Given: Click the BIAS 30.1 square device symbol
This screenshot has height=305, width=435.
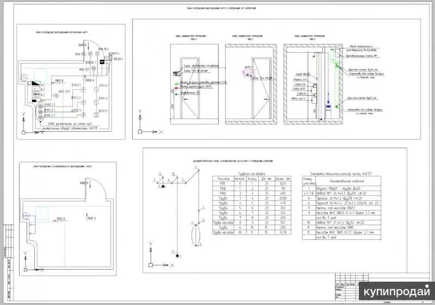Looking at the screenshot, I should 57,96.
